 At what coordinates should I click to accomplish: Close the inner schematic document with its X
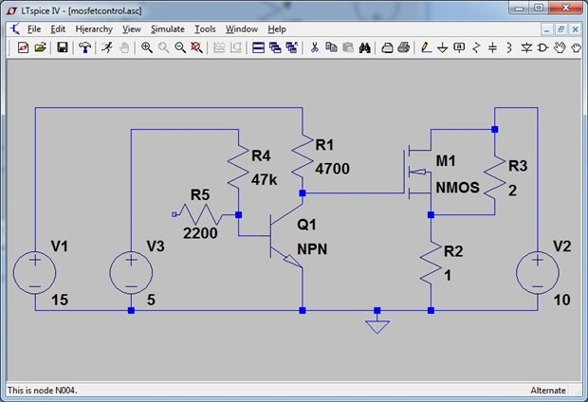(x=575, y=29)
